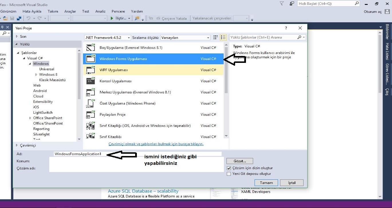
Task: Open the .NET Framework 4.5.2 dropdown
Action: [x=108, y=38]
